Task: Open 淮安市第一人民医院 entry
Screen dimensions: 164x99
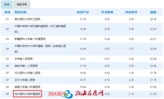Action: pyautogui.click(x=26, y=66)
